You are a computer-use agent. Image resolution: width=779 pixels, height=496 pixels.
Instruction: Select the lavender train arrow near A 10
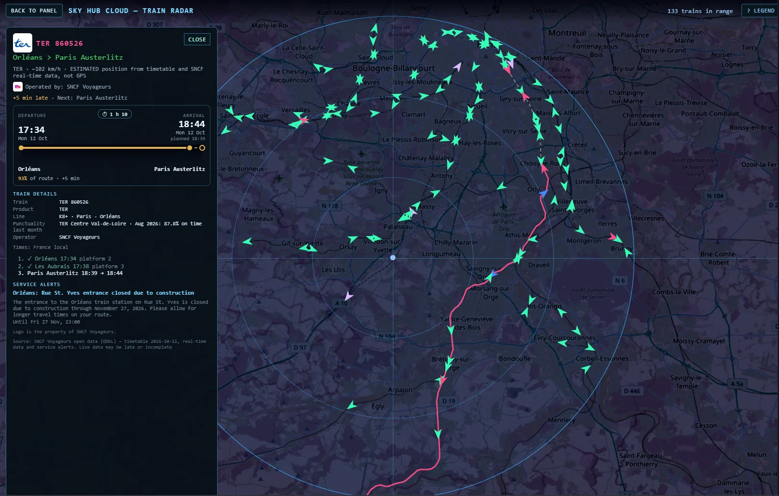click(349, 296)
